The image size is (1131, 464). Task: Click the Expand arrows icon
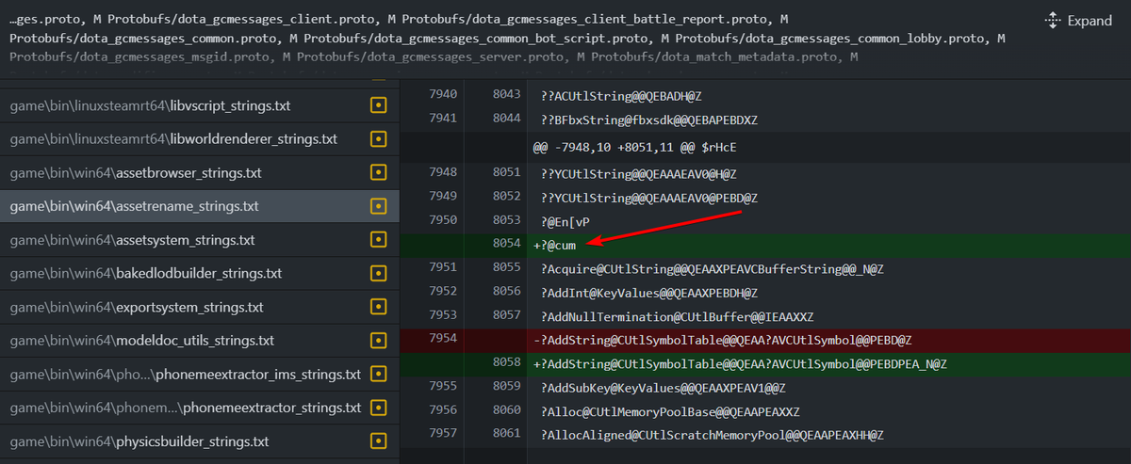[1053, 21]
